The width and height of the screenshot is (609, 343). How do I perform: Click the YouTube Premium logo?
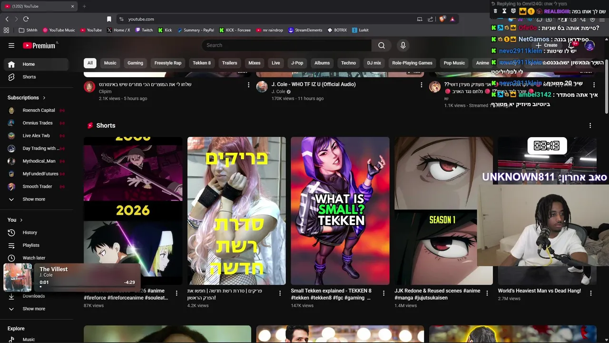click(x=39, y=45)
